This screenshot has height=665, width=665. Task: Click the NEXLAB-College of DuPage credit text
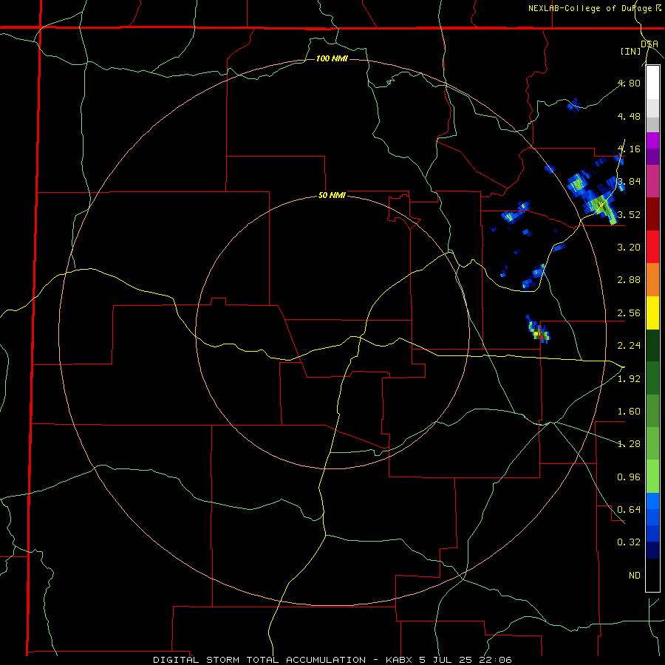(x=595, y=8)
